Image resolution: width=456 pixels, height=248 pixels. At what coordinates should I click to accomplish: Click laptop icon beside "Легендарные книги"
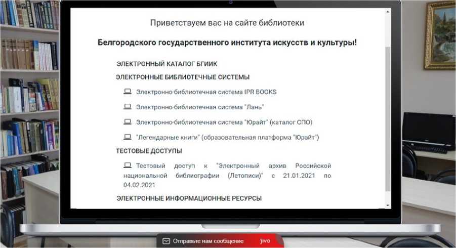(x=128, y=137)
